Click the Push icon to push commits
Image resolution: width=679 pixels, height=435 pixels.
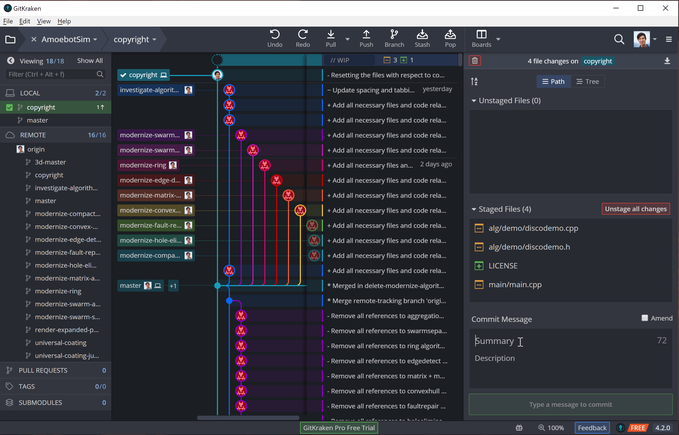click(x=366, y=39)
